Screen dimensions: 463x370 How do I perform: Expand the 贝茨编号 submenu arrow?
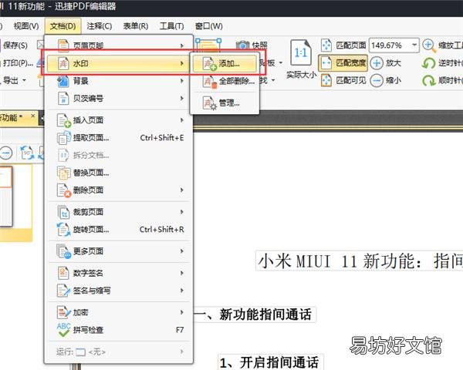[182, 98]
